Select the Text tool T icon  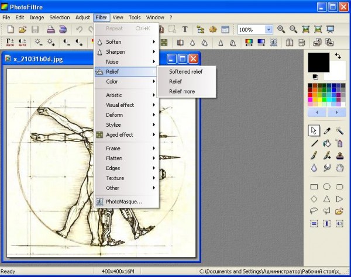pyautogui.click(x=185, y=29)
